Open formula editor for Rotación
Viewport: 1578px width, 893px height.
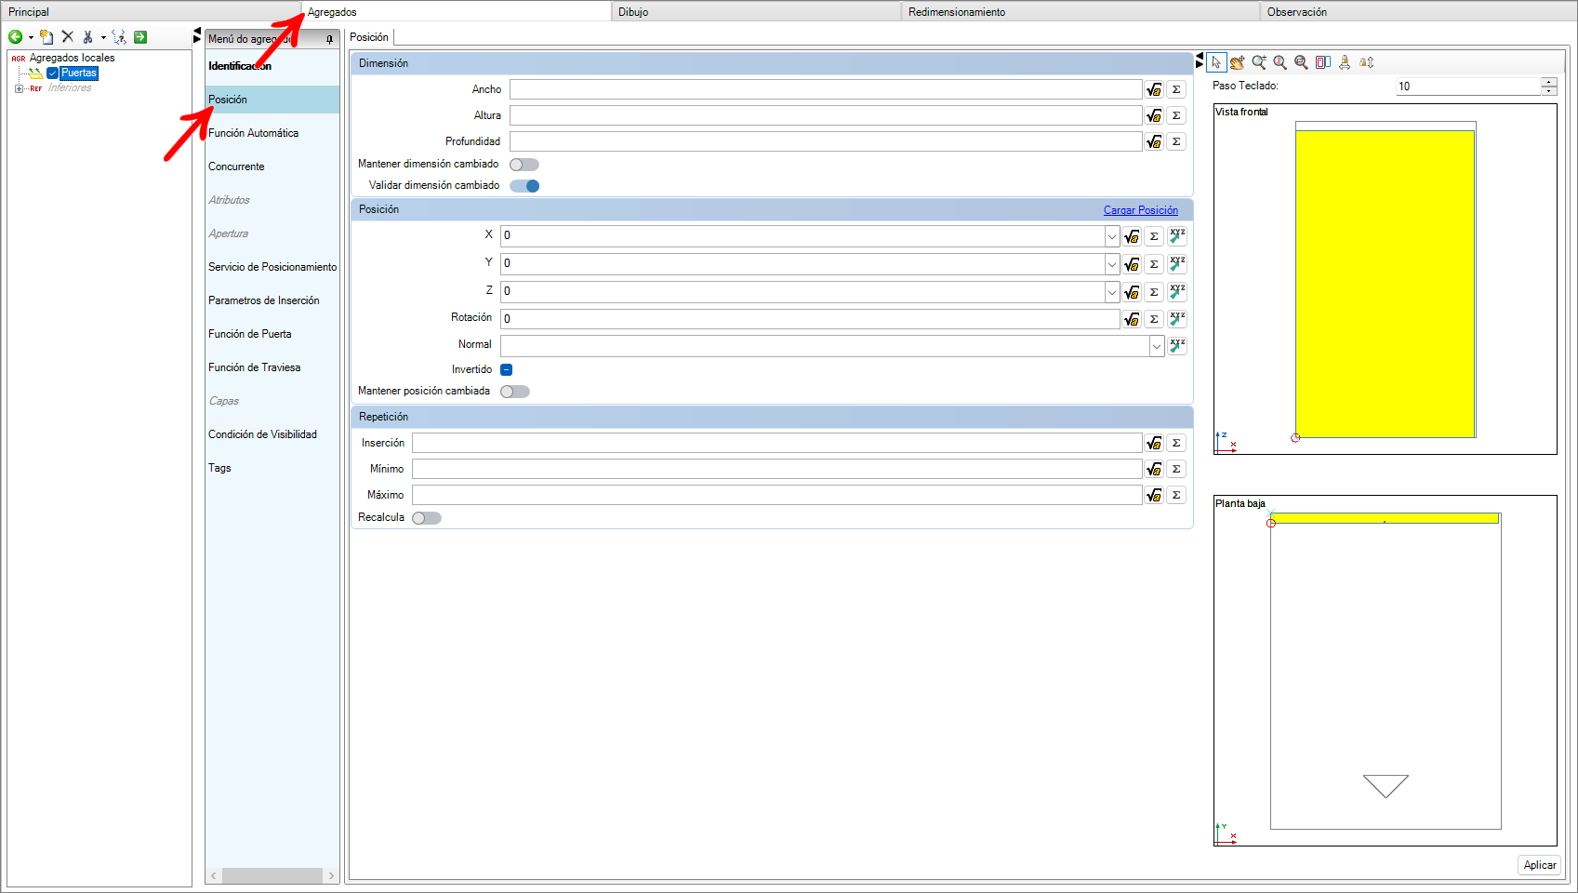pos(1132,319)
